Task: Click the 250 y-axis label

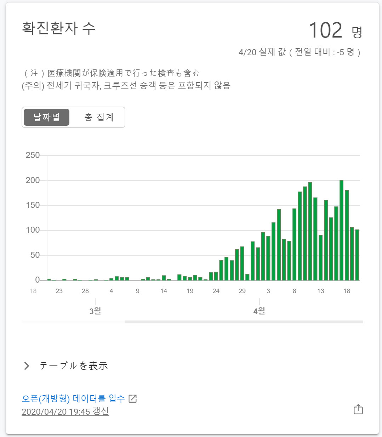Action: point(33,155)
